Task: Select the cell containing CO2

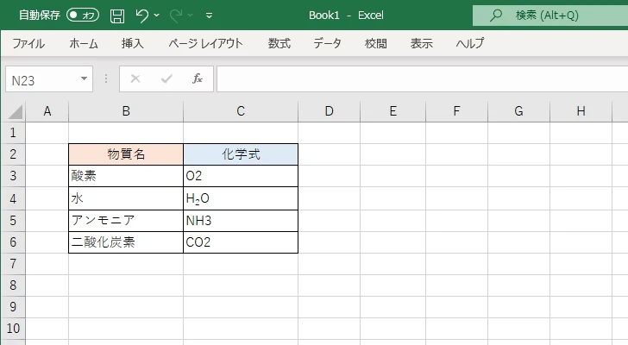Action: click(241, 242)
